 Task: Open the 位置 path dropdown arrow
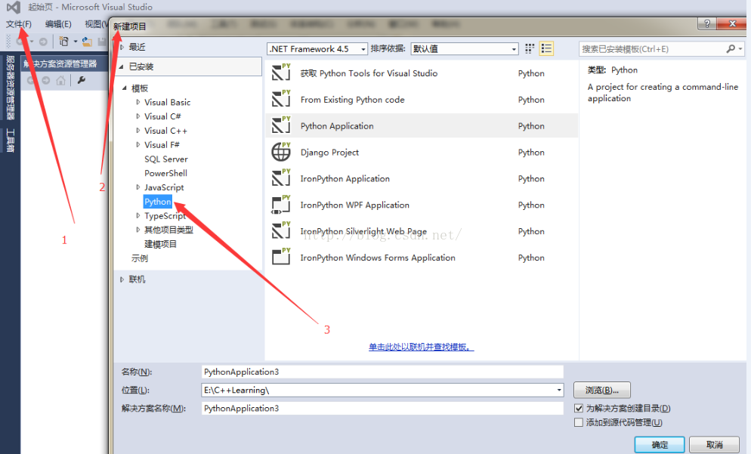(559, 391)
